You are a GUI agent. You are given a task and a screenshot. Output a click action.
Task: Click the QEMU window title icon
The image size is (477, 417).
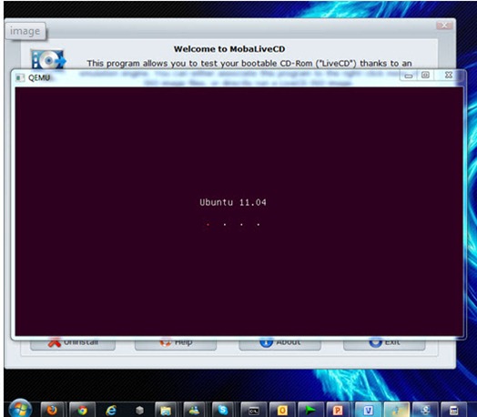(x=20, y=78)
